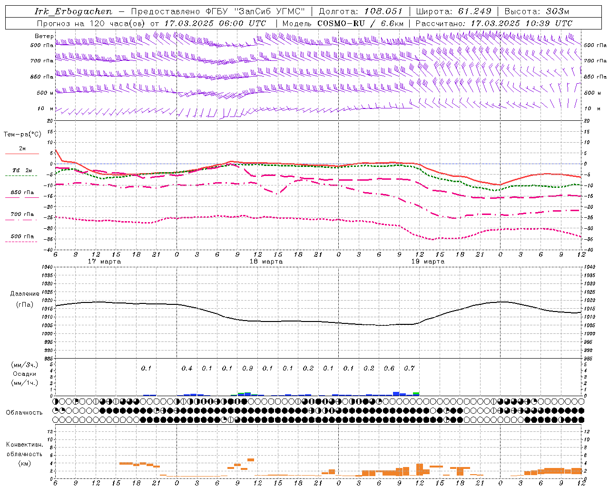This screenshot has width=609, height=487.
Task: Select the Давление pressure label
Action: click(x=25, y=294)
